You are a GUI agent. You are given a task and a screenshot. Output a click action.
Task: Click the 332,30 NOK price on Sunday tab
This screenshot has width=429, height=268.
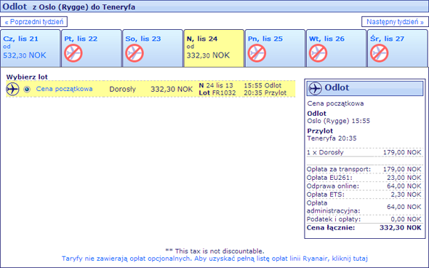click(208, 55)
